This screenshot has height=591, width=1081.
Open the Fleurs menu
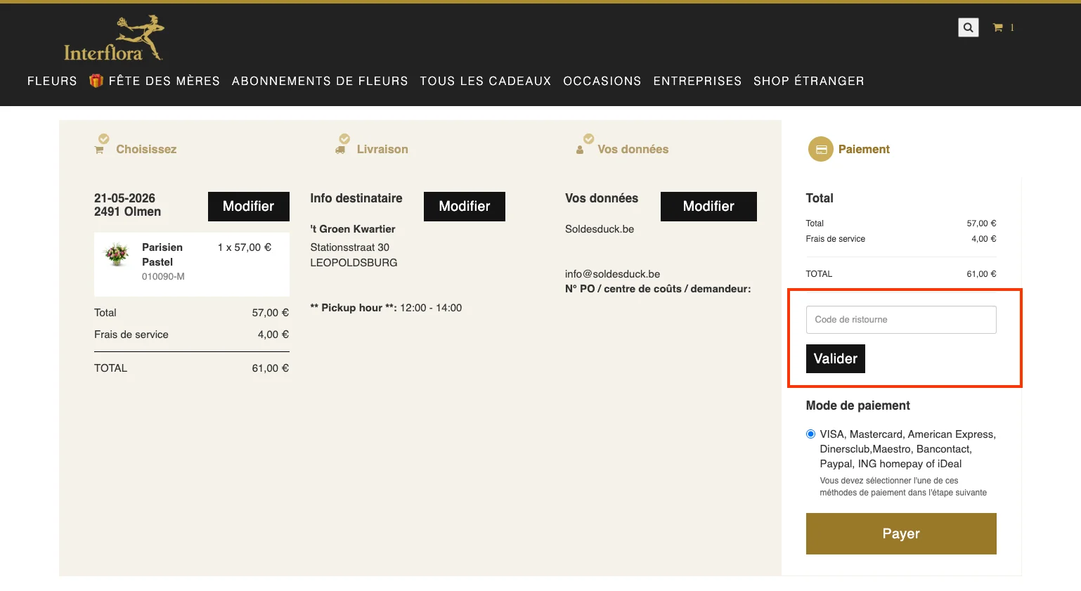[52, 81]
